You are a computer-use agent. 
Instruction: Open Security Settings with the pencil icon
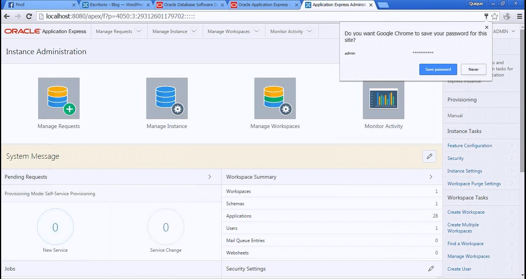[x=431, y=269]
